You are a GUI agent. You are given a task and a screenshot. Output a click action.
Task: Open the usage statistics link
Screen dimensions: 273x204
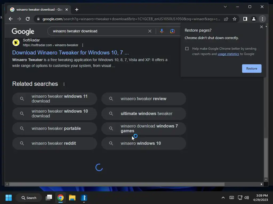coord(228,54)
